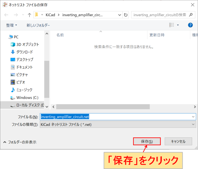198x169 pixels.
Task: Click the horizontal scrollbar in file list
Action: point(103,107)
